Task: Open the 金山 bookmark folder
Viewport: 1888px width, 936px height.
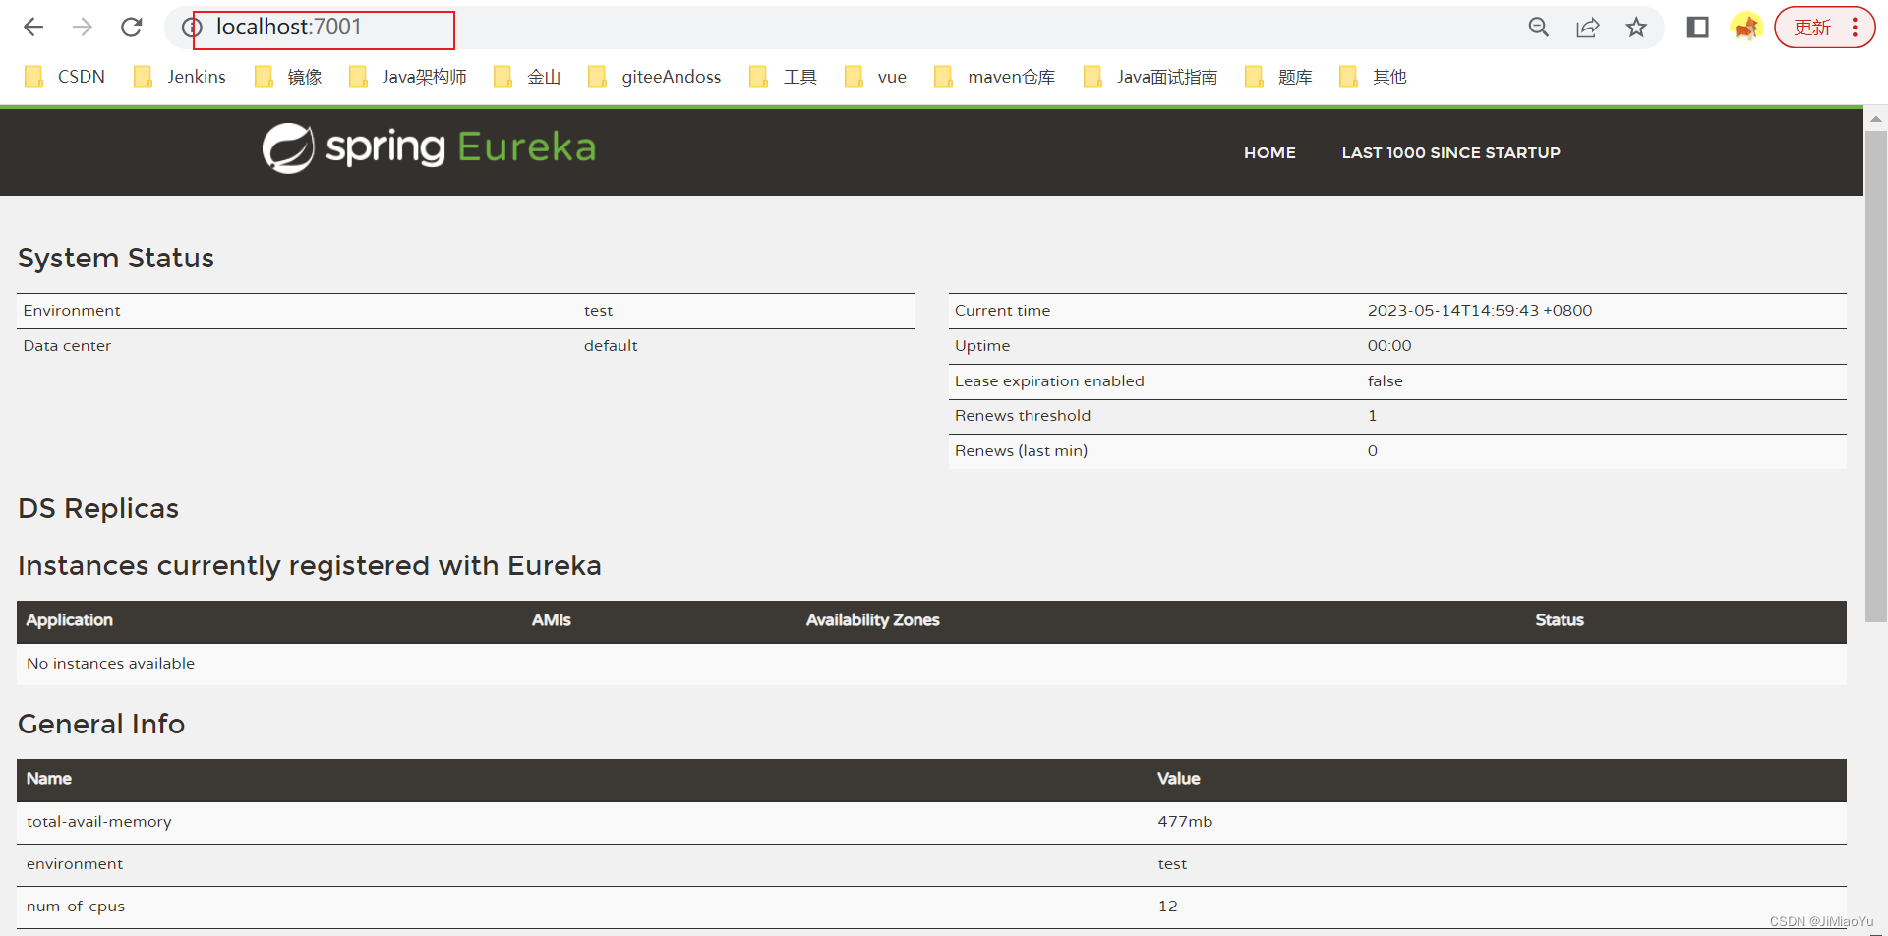Action: [x=527, y=77]
